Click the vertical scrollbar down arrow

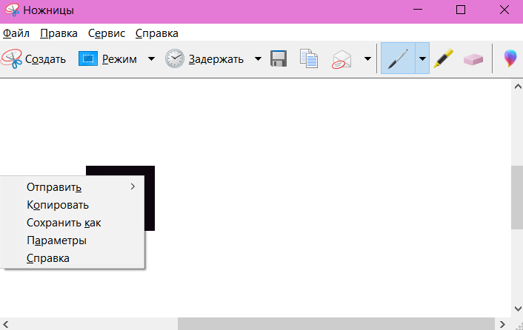517,309
